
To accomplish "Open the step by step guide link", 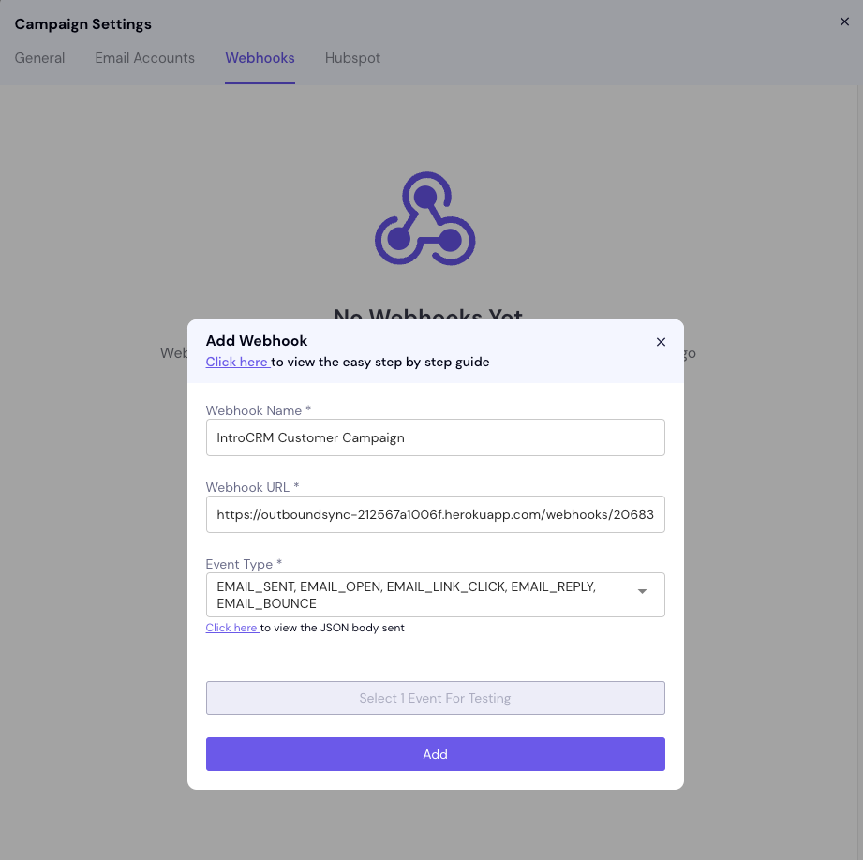I will click(x=237, y=362).
